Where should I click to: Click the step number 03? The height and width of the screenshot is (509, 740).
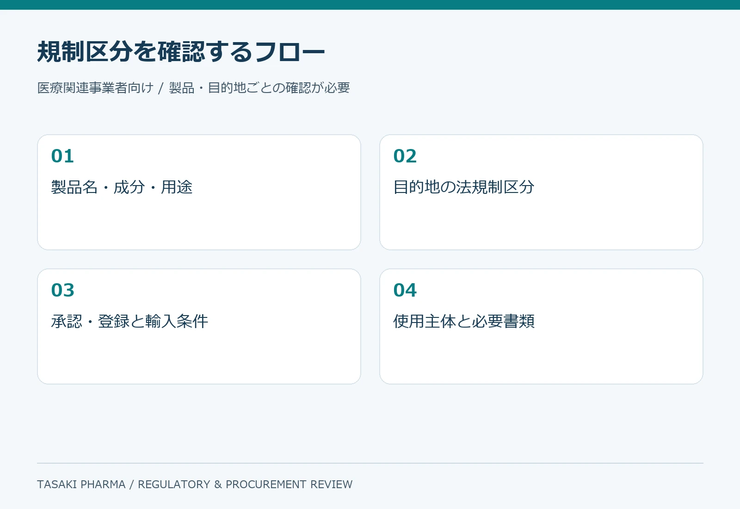[x=62, y=290]
